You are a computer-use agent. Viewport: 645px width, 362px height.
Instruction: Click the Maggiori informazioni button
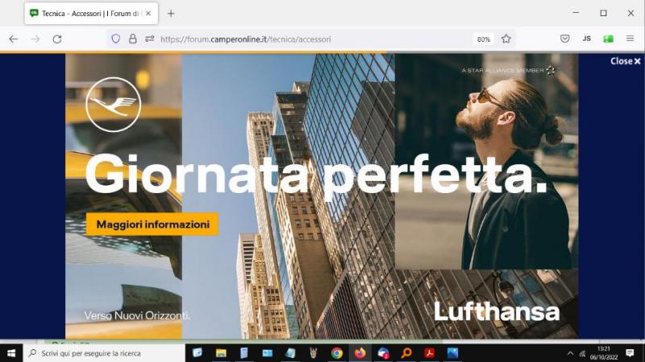[x=152, y=224]
